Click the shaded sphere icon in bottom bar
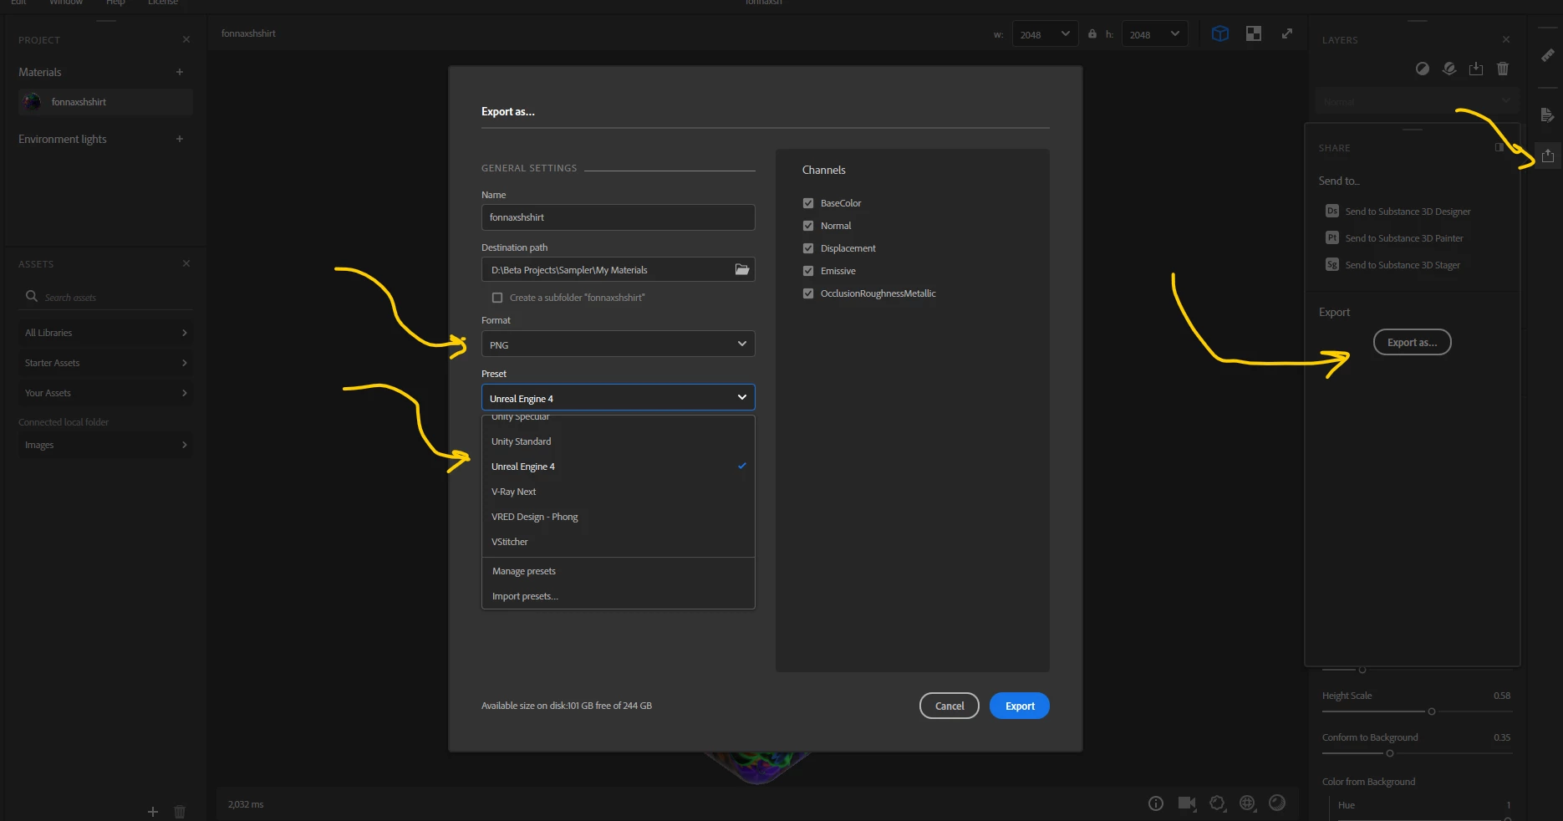 pos(1277,803)
